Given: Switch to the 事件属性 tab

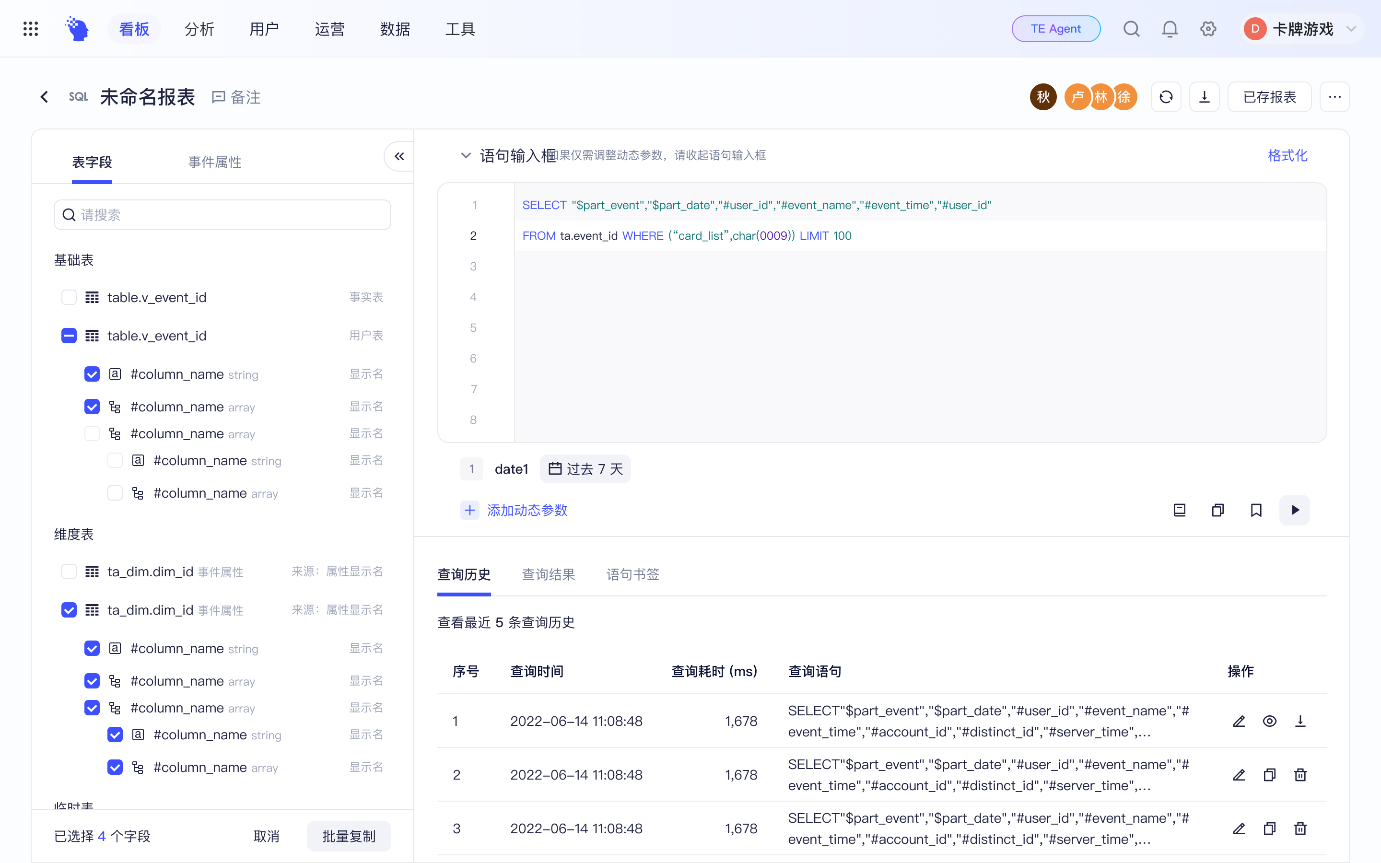Looking at the screenshot, I should pos(214,162).
